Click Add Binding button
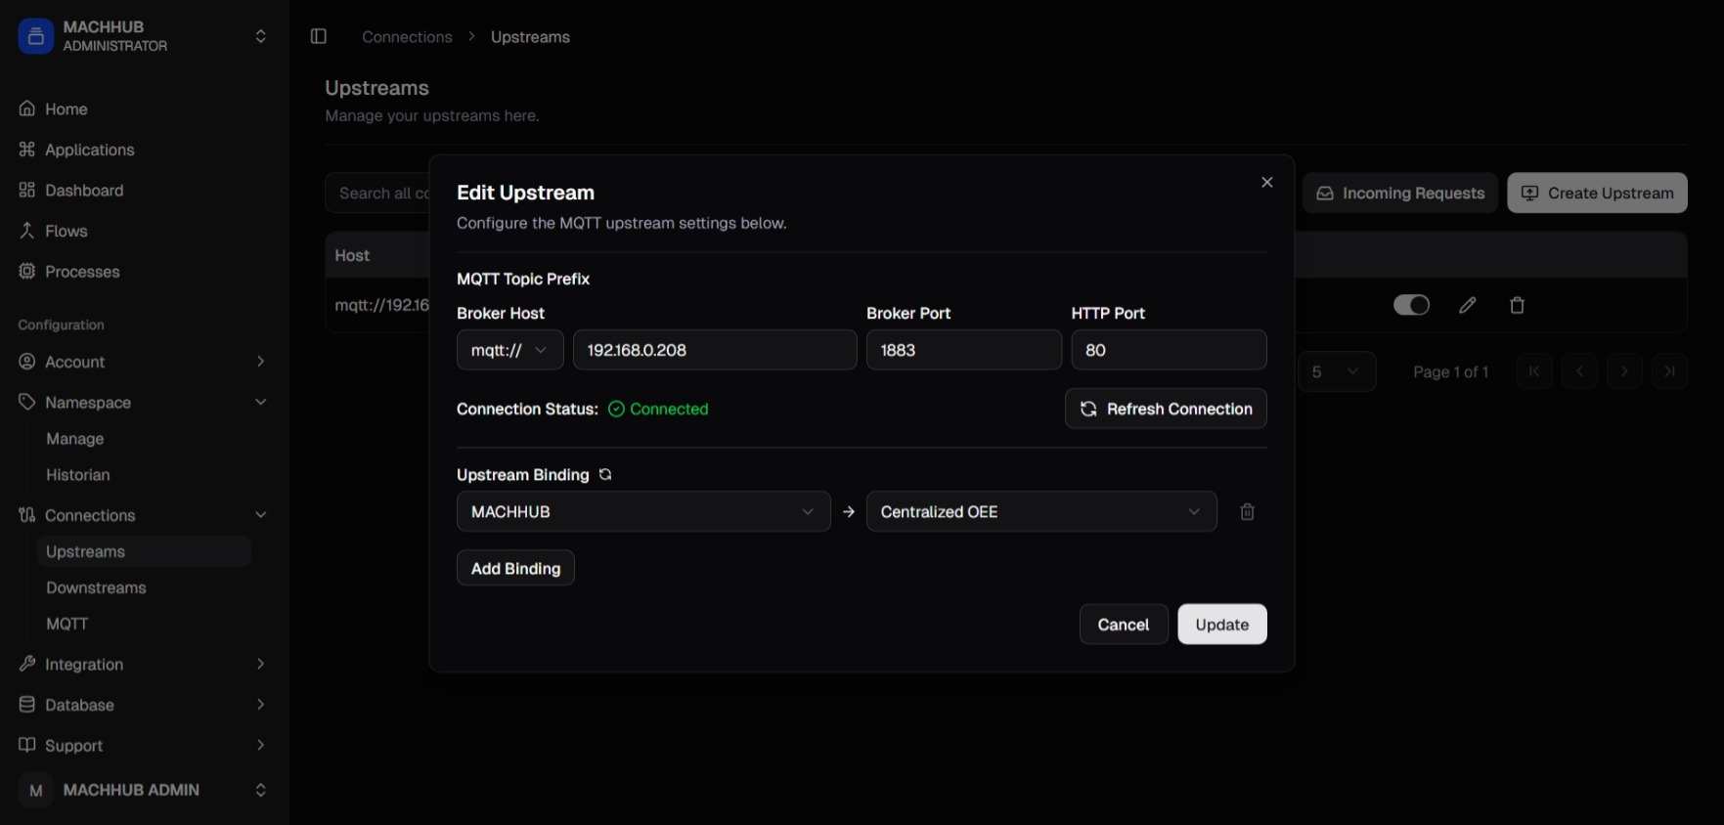The width and height of the screenshot is (1724, 825). click(515, 568)
